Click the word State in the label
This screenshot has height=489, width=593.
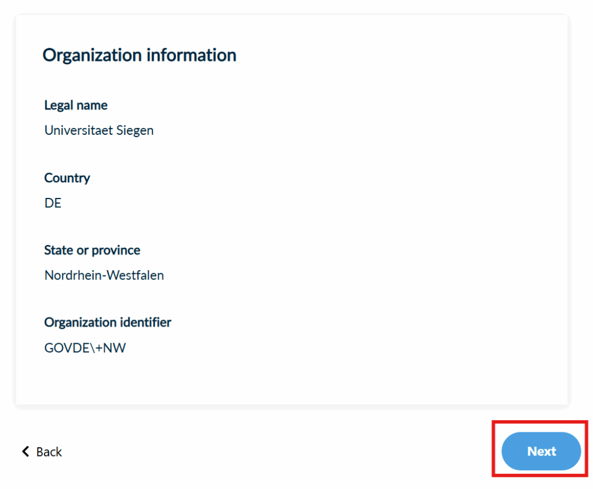[x=58, y=250]
